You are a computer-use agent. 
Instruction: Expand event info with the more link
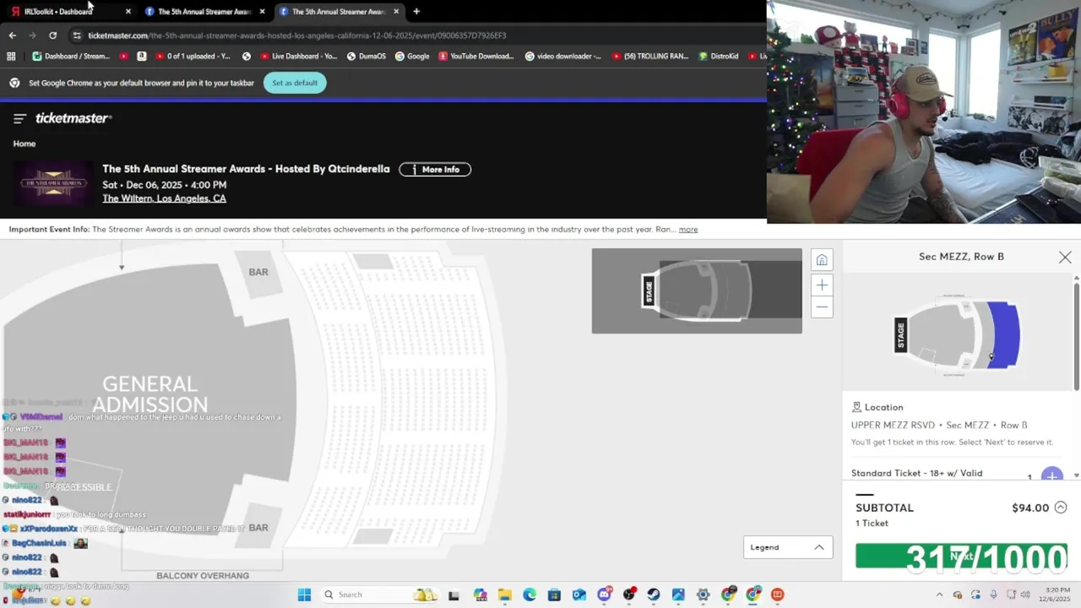click(x=688, y=230)
